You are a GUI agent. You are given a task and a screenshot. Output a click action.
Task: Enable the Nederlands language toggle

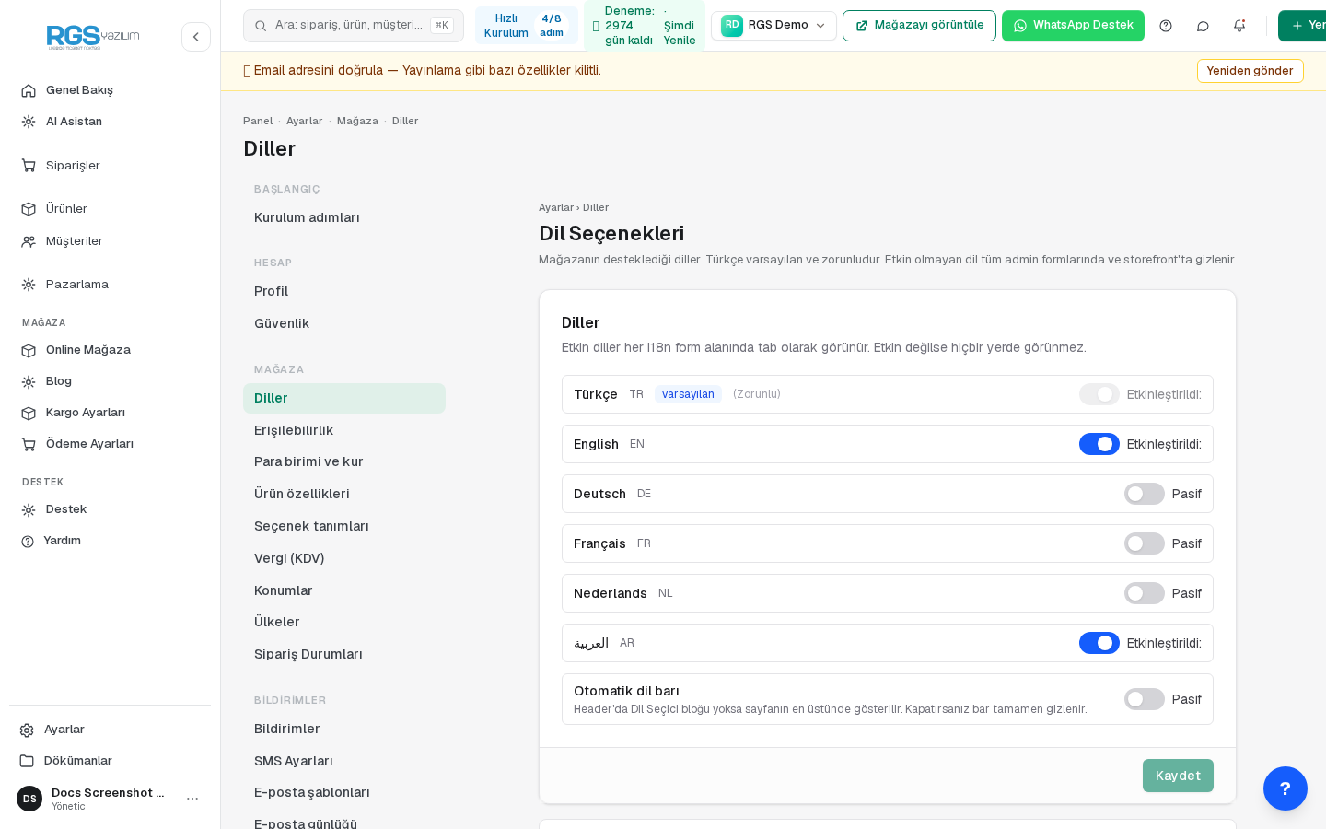(1145, 593)
